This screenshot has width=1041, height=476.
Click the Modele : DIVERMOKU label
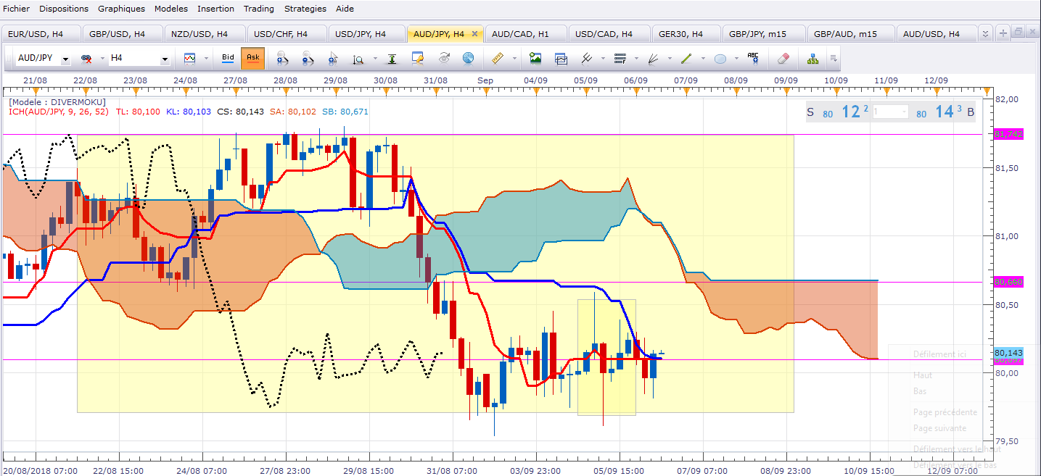[56, 102]
